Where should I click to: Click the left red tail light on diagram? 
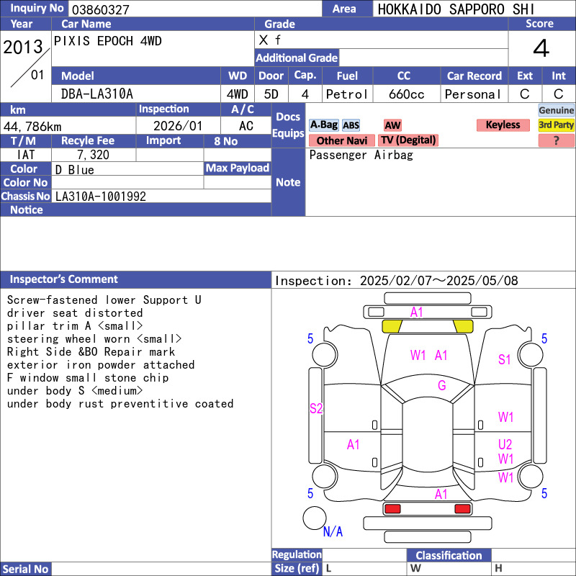click(x=392, y=509)
